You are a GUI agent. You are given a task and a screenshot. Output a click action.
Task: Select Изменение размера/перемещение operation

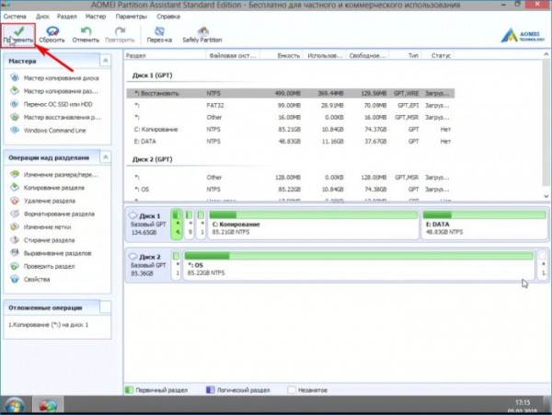(x=61, y=175)
